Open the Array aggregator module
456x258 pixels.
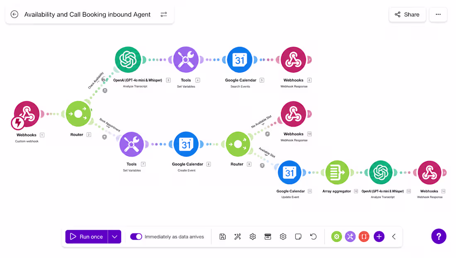click(337, 173)
